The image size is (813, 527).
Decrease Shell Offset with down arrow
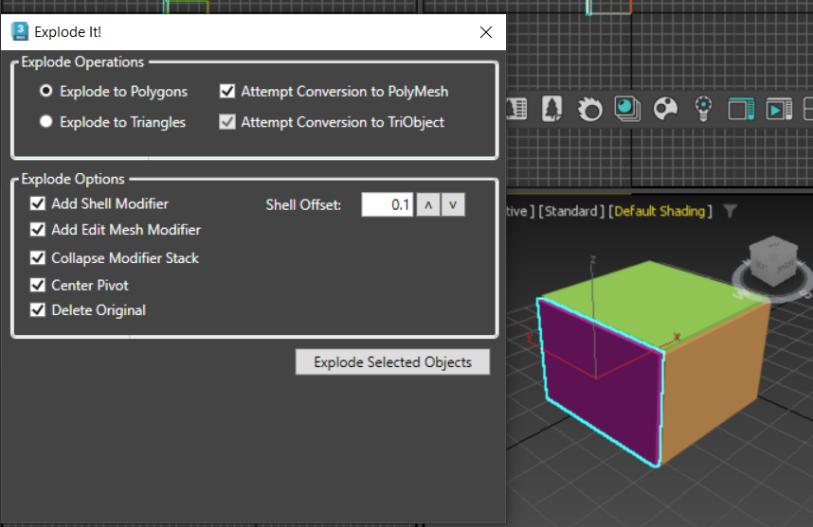point(453,205)
